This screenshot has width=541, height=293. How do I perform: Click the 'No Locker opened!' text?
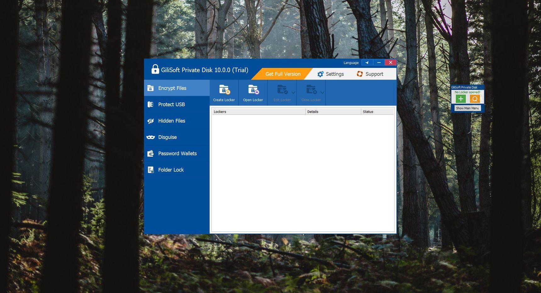467,92
